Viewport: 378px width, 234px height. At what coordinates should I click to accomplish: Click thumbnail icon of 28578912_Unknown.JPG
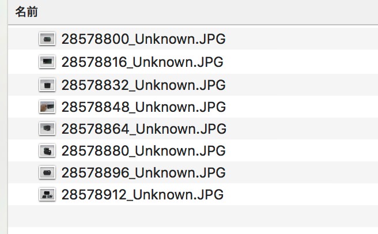[47, 194]
